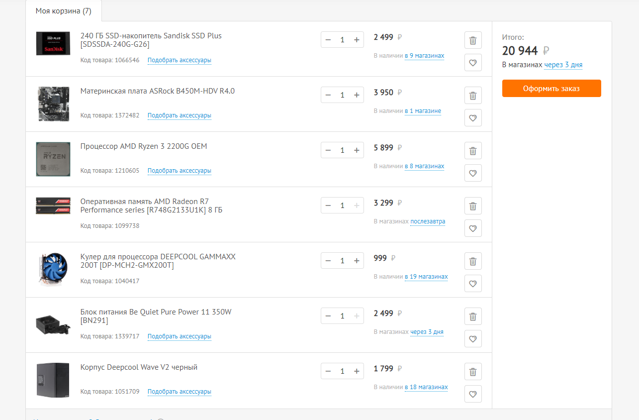639x420 pixels.
Task: Click the Оформить заказ button
Action: pos(551,89)
